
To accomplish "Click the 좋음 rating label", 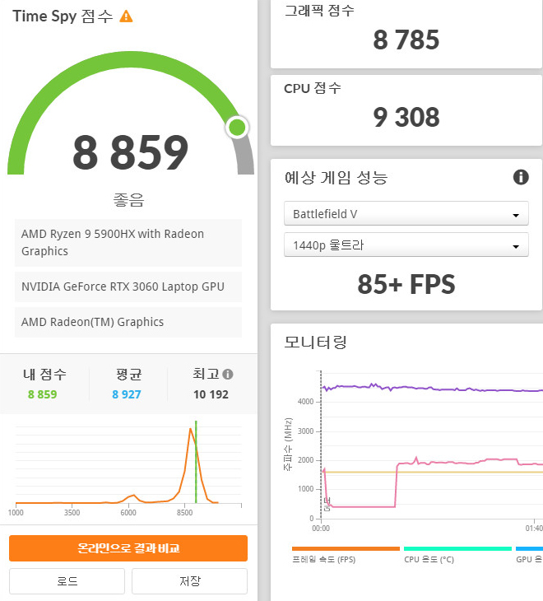I will pyautogui.click(x=128, y=200).
